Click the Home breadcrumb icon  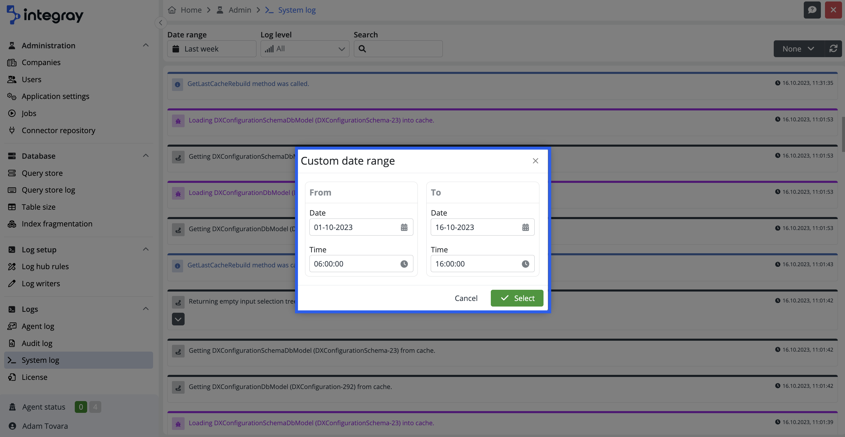tap(172, 10)
